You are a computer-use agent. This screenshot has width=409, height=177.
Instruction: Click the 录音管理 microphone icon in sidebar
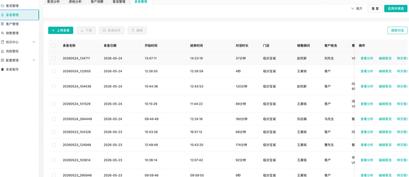[3, 15]
